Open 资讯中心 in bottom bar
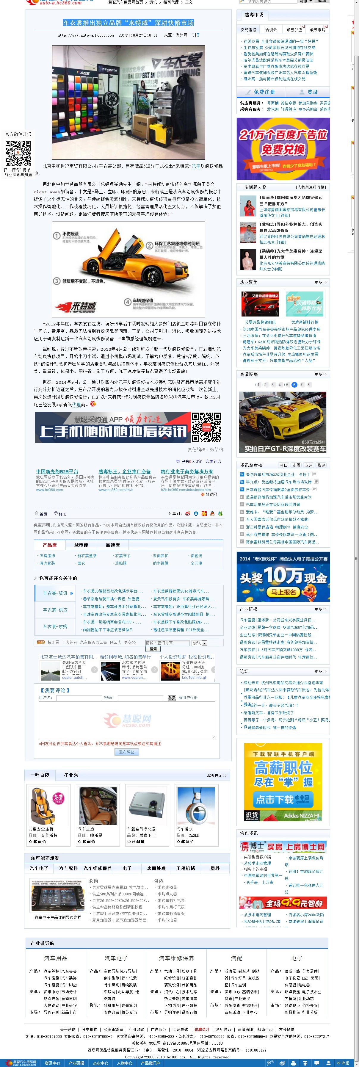 coord(52,1063)
